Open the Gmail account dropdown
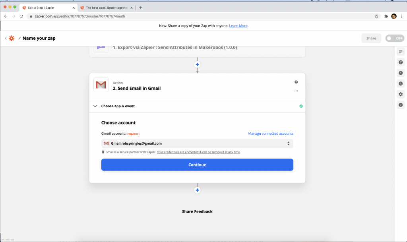 coord(197,143)
